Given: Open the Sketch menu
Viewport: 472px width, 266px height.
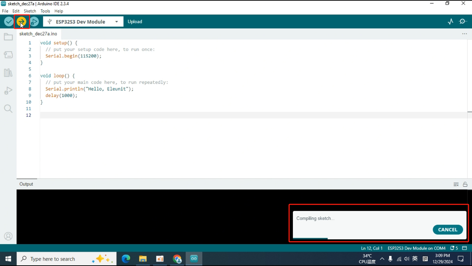Looking at the screenshot, I should pos(30,11).
